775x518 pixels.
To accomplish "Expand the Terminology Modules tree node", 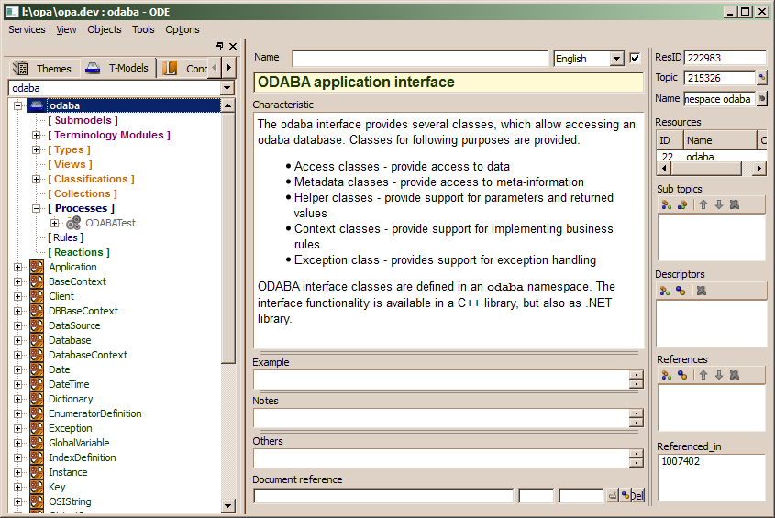I will click(x=37, y=135).
